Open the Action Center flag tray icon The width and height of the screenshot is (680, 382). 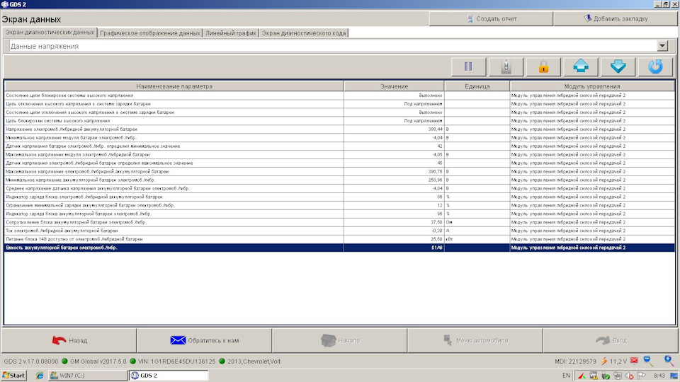click(642, 376)
